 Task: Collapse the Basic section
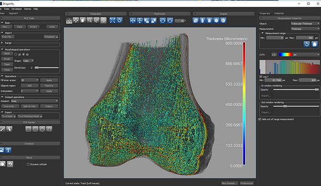[2, 23]
